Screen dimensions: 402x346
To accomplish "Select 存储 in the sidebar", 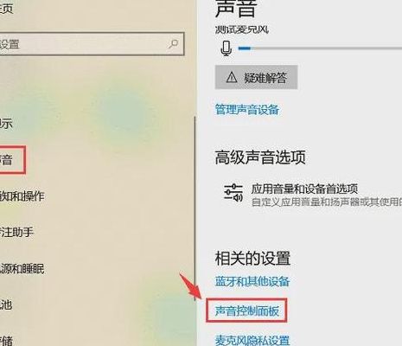I will (6, 341).
